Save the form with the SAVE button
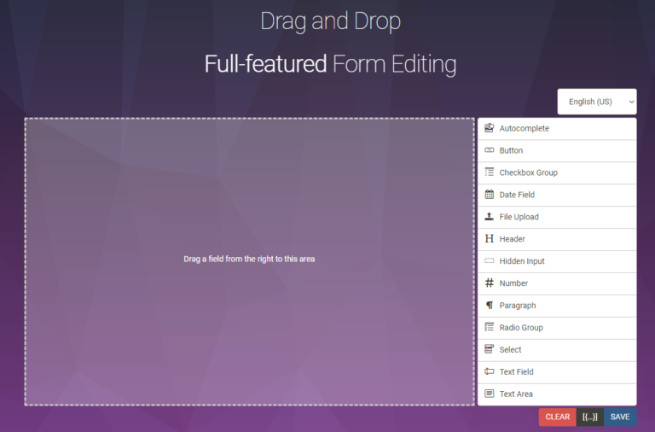This screenshot has width=655, height=432. pos(620,417)
